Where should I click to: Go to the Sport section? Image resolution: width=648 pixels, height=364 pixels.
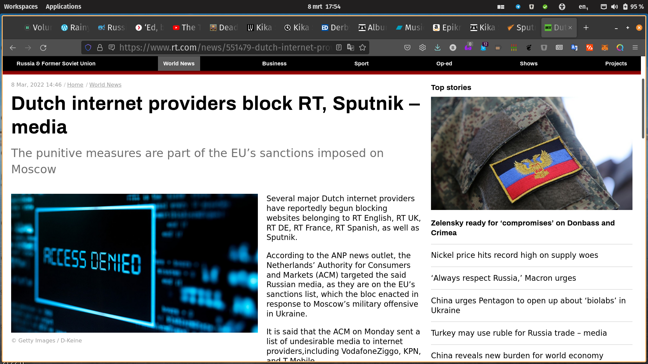coord(361,64)
